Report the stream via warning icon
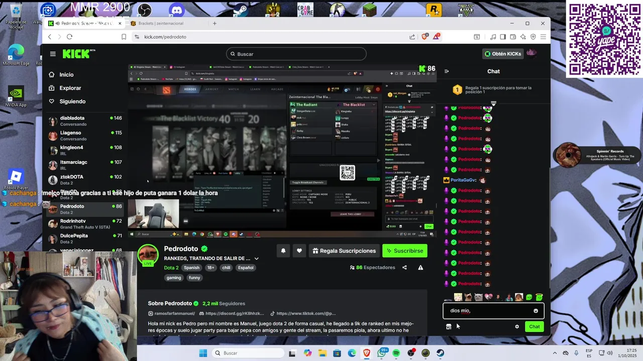 (x=420, y=268)
